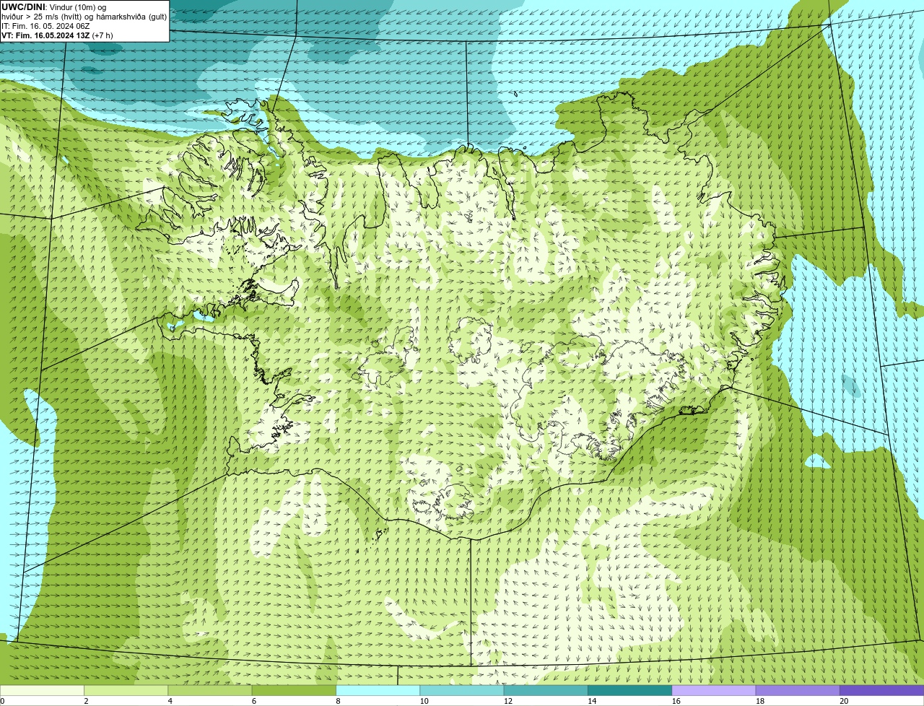Click the legend scale label "4"
This screenshot has height=706, width=924.
tap(170, 701)
